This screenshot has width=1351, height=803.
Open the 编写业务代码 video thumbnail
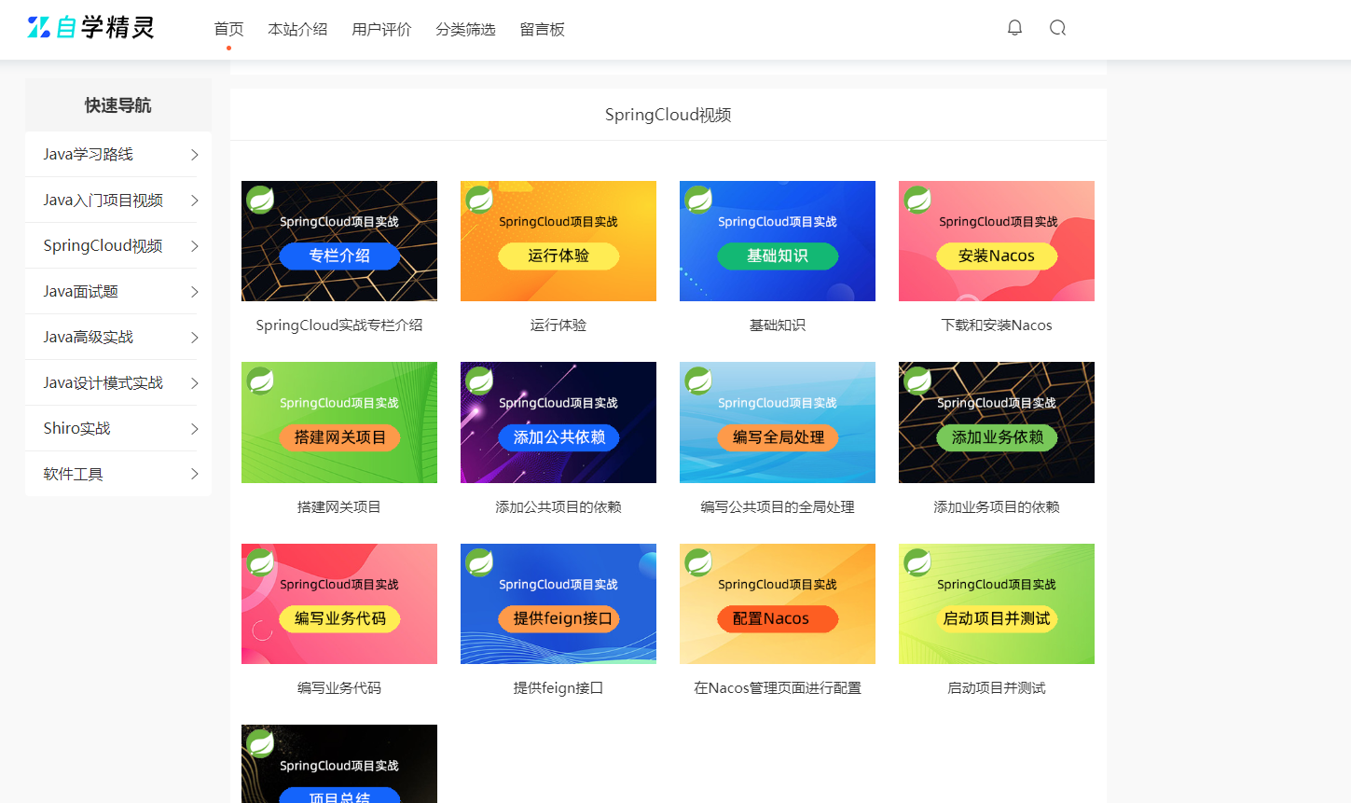coord(339,603)
